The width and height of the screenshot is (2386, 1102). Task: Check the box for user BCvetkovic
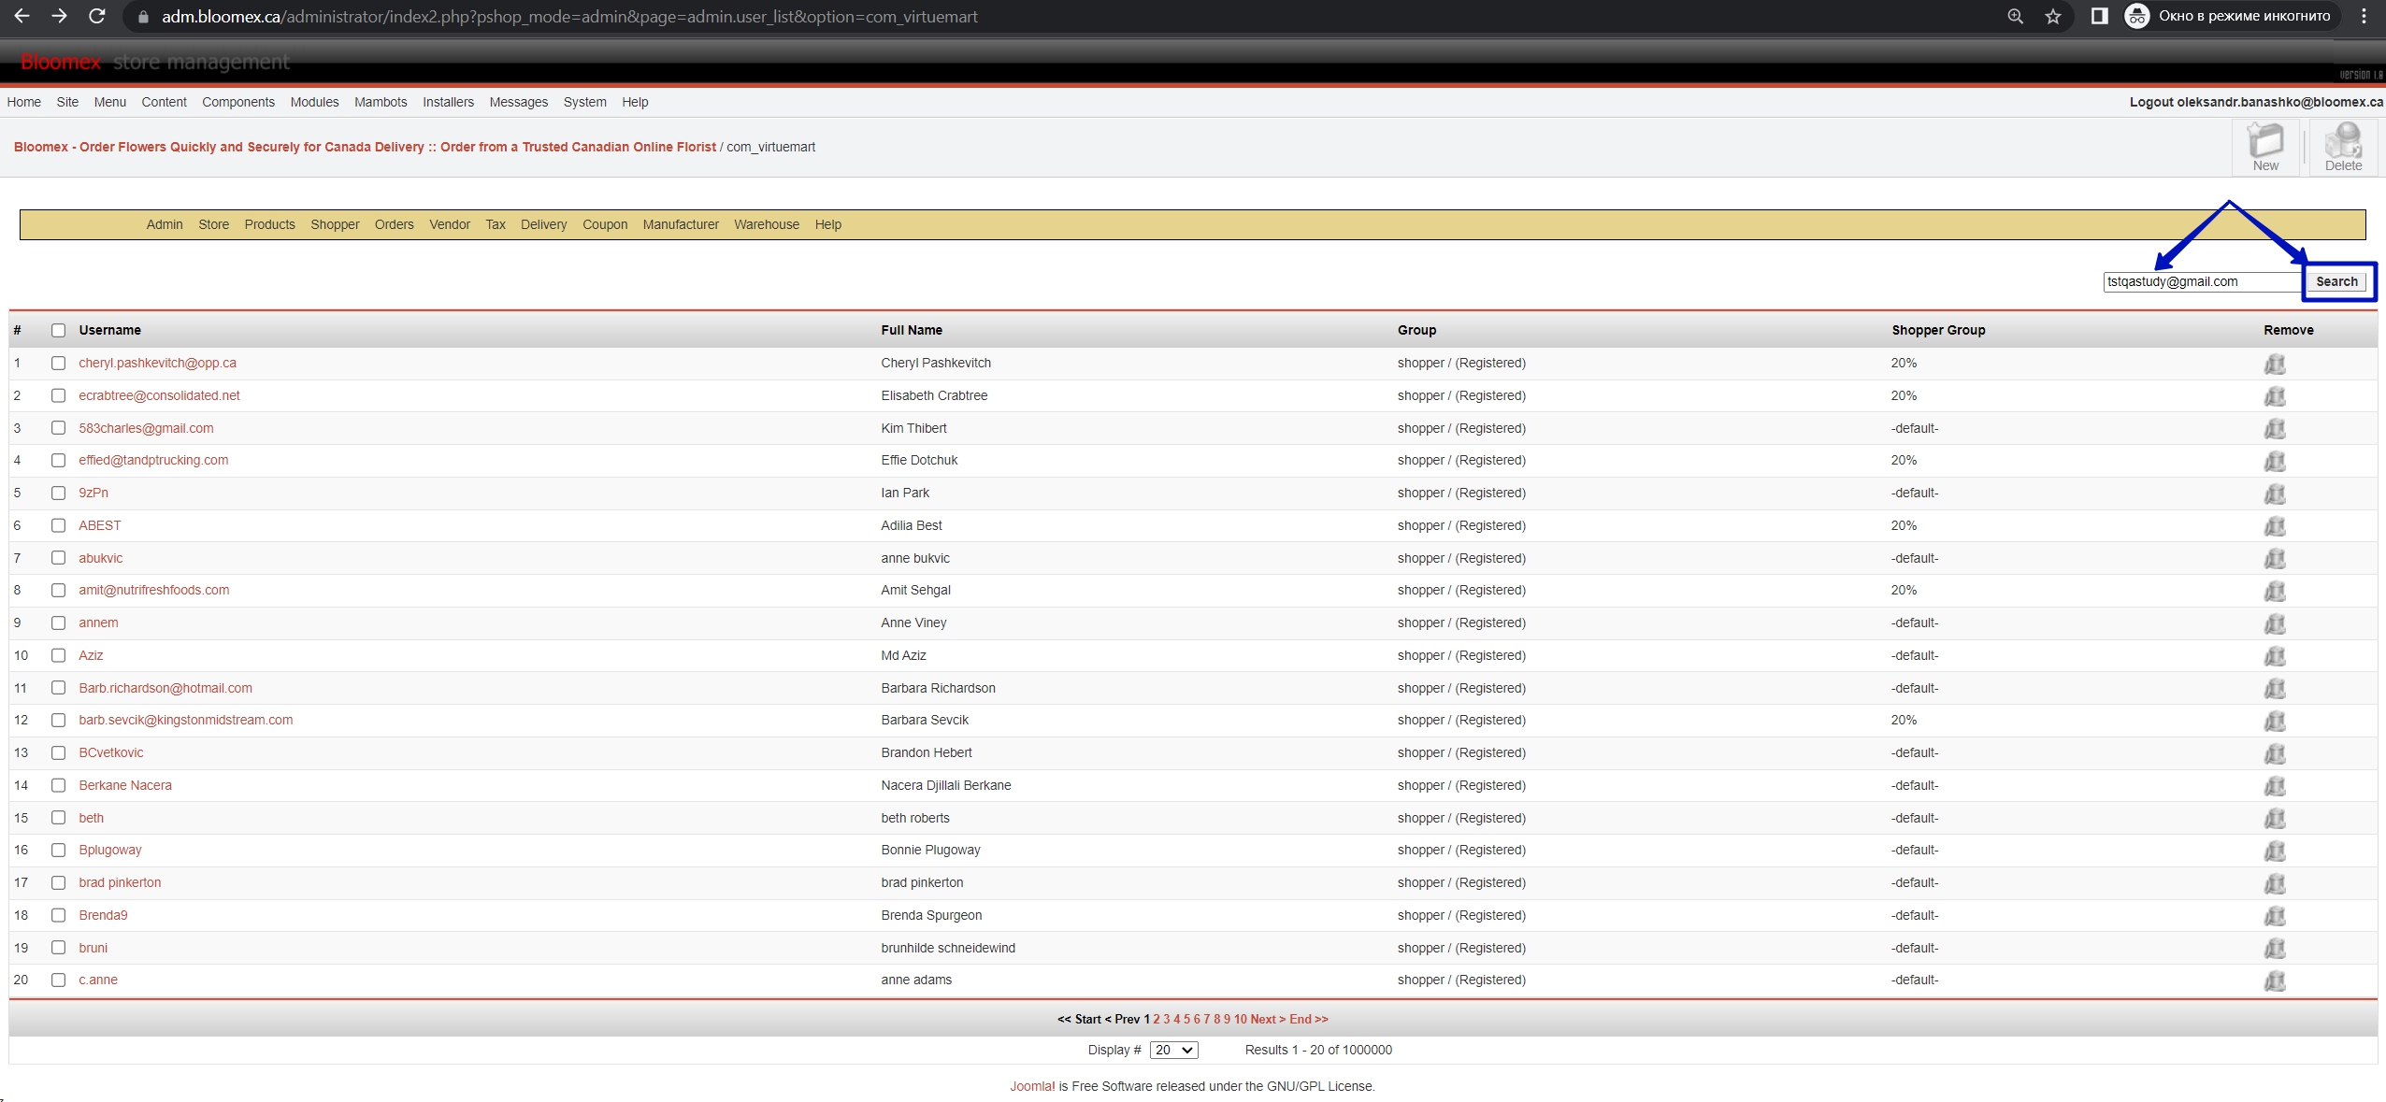coord(58,752)
